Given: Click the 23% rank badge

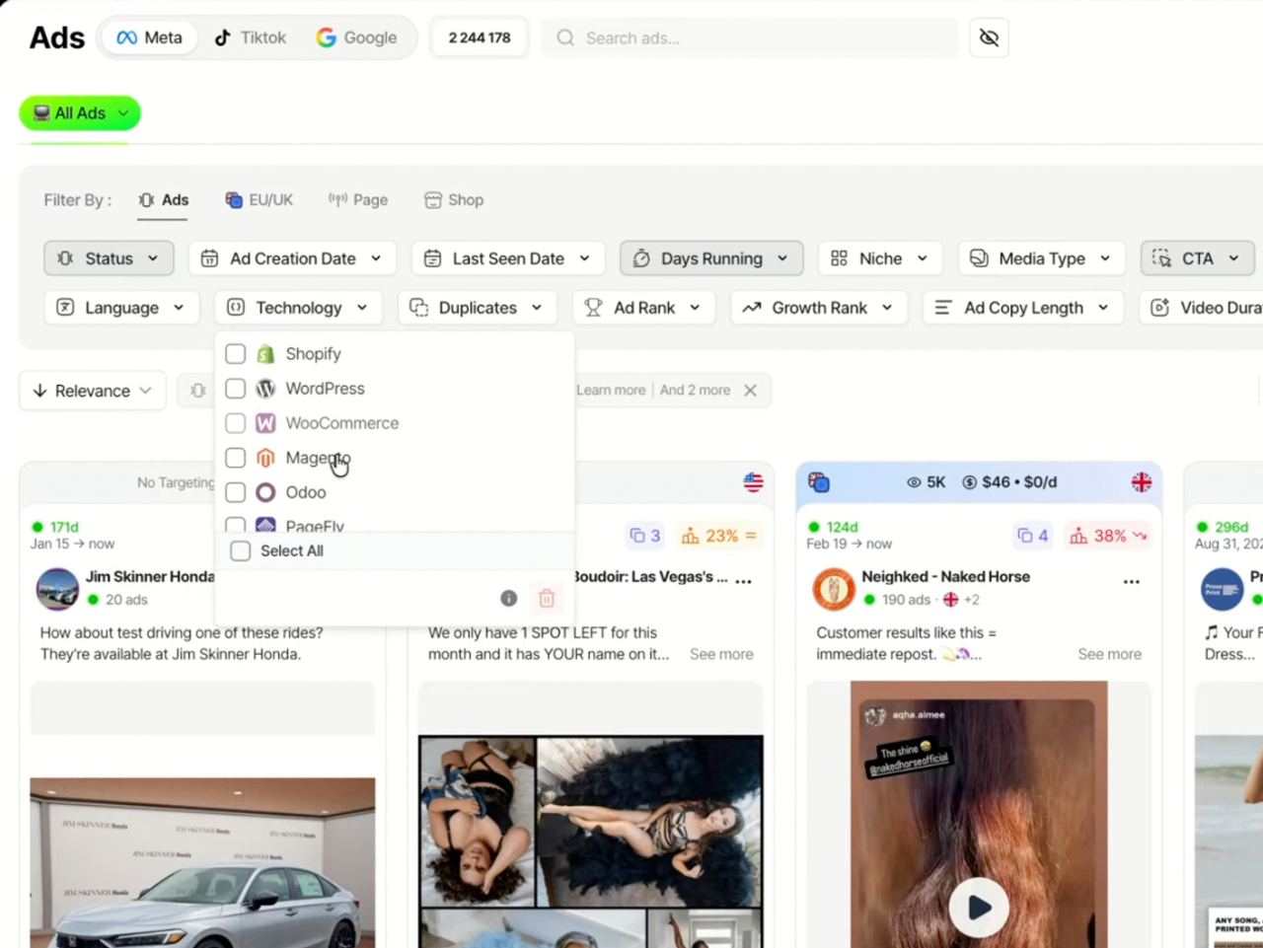Looking at the screenshot, I should click(x=718, y=536).
